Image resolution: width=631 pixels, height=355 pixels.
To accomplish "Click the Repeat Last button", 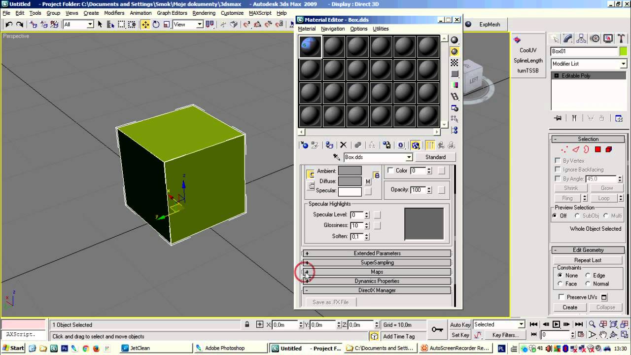I will [x=588, y=260].
